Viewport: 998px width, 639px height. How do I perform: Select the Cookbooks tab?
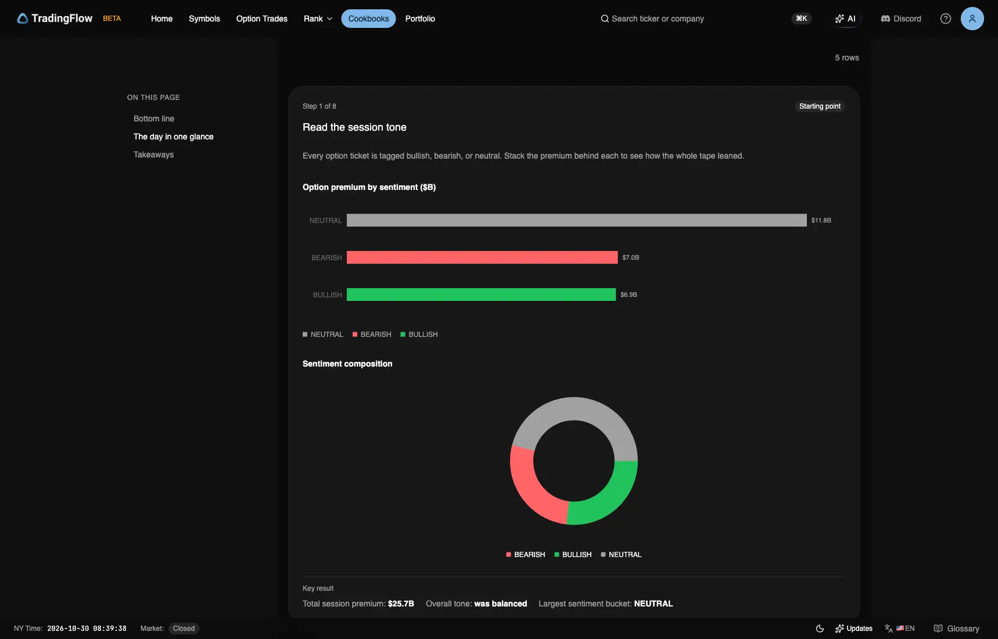[x=368, y=19]
